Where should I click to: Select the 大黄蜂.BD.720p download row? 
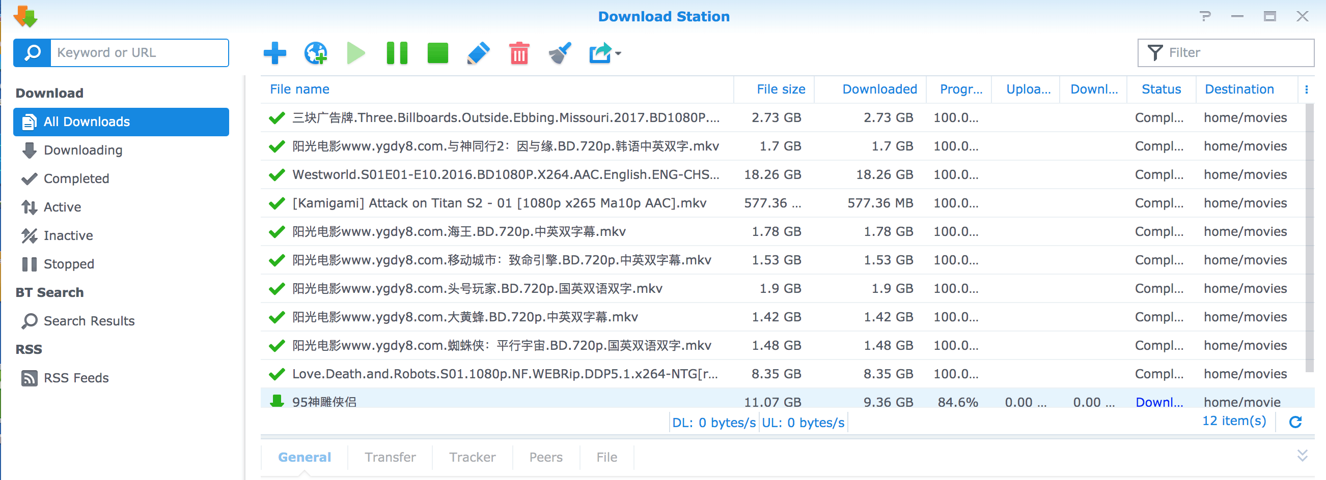coord(783,317)
